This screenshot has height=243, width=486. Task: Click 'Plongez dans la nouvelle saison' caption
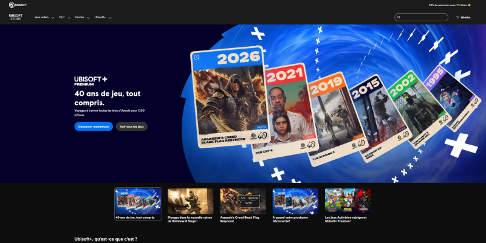(x=190, y=219)
